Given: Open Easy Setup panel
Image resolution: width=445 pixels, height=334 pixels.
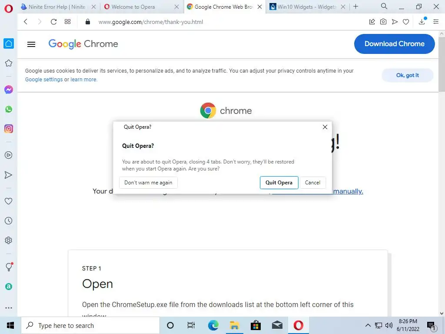Looking at the screenshot, I should pos(436,22).
